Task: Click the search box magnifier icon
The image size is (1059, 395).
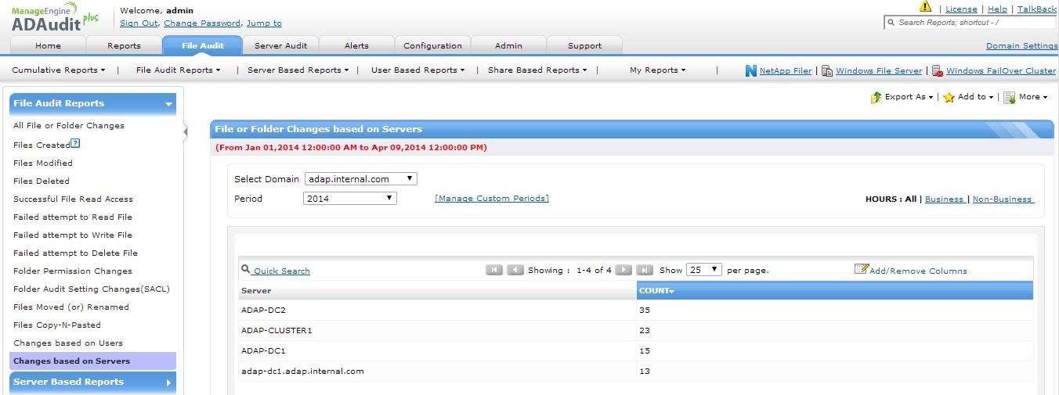Action: pos(891,23)
